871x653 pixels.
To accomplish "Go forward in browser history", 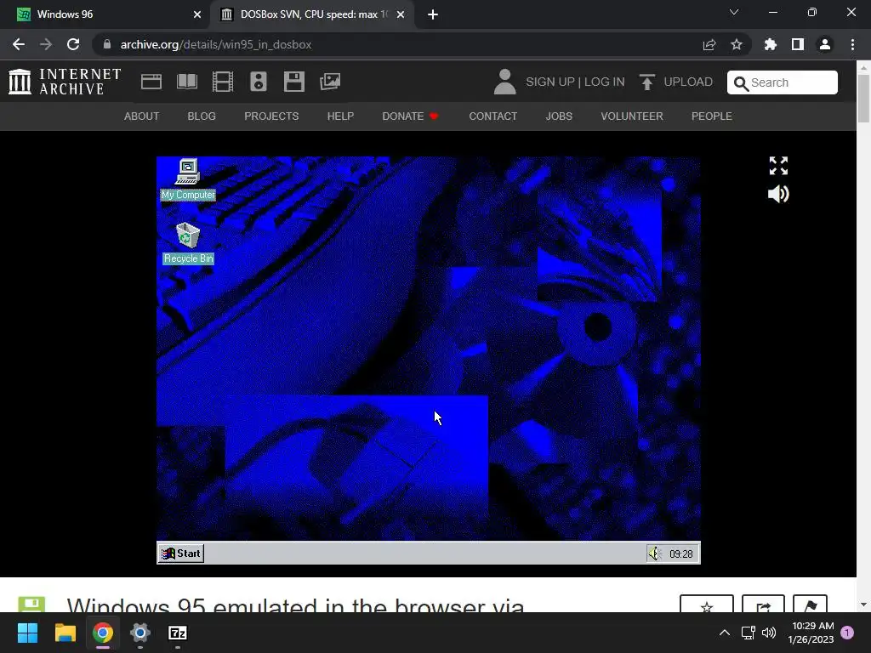I will tap(46, 44).
